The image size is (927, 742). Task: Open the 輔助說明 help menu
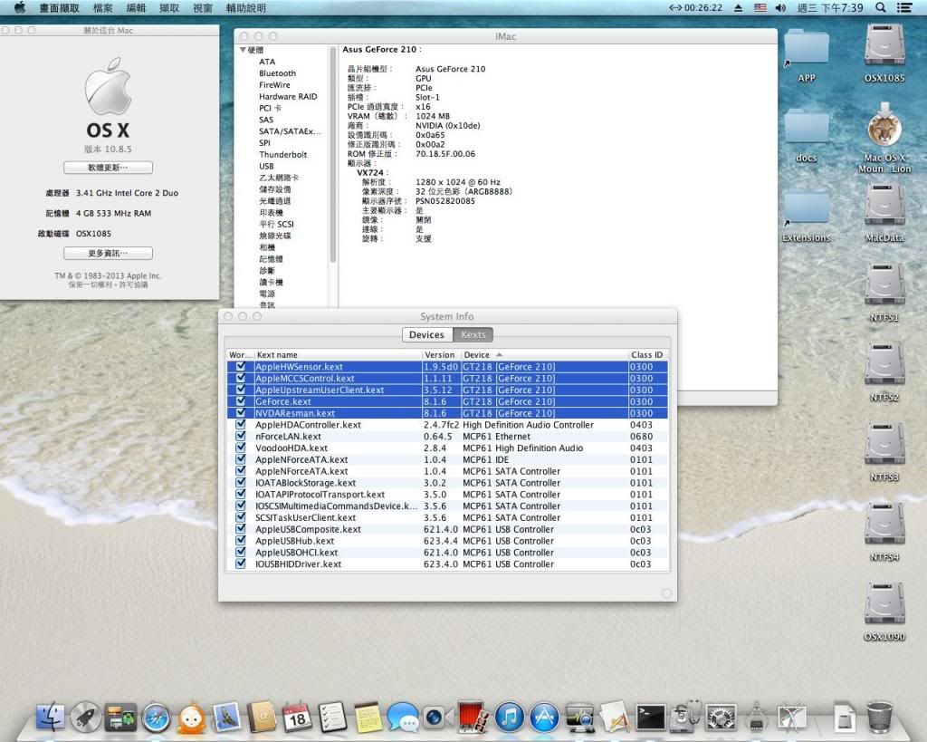pos(246,7)
